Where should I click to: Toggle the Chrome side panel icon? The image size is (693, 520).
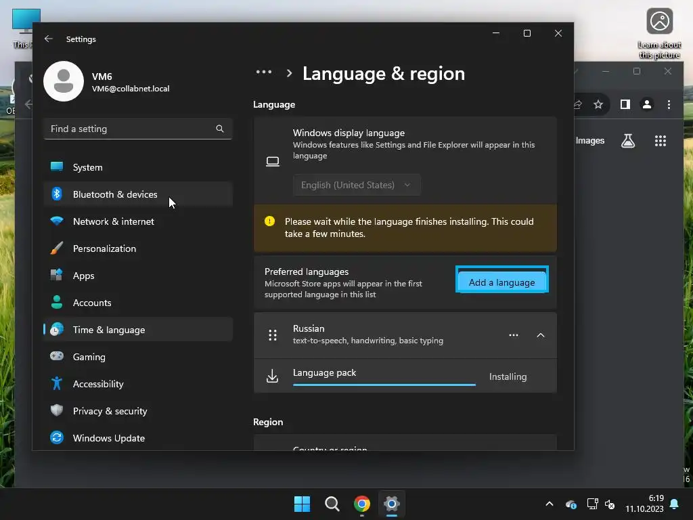pyautogui.click(x=625, y=104)
